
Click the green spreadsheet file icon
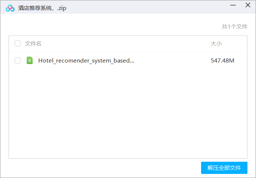coord(30,60)
